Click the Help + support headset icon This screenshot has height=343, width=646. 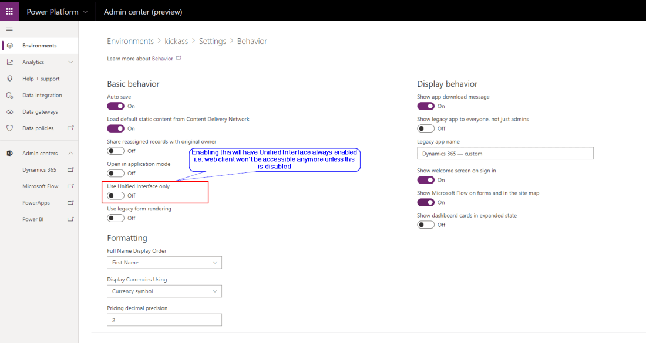point(10,79)
